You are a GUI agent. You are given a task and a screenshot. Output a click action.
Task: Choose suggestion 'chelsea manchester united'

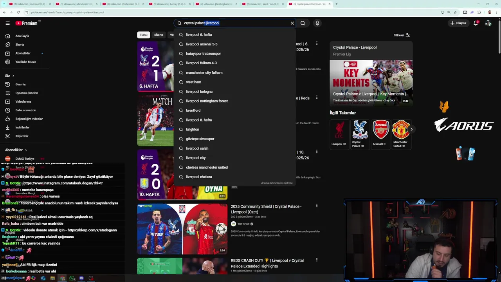click(234, 167)
